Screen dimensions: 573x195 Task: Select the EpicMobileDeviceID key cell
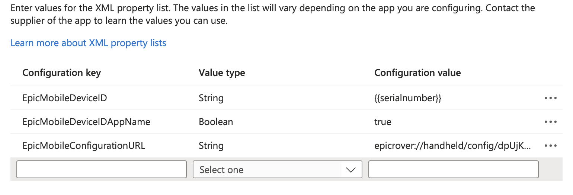(x=65, y=98)
